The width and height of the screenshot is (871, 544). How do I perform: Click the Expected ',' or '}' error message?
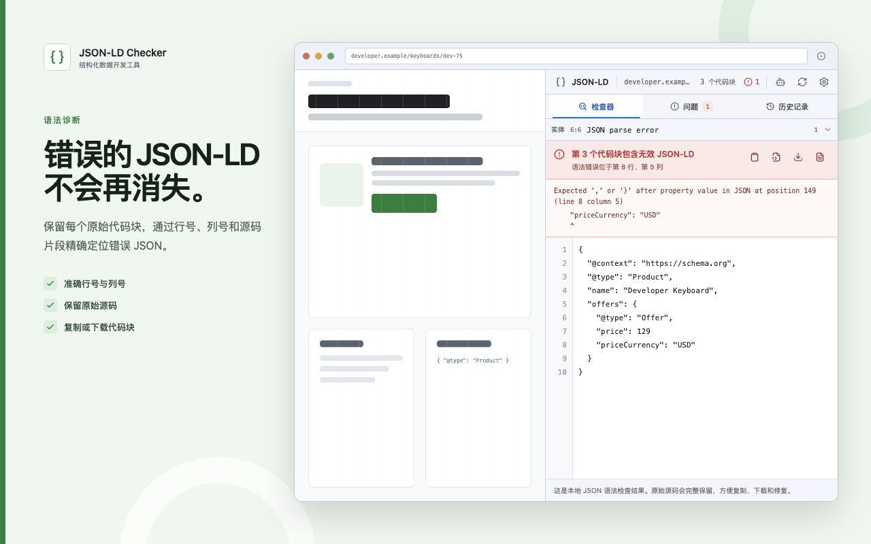tap(685, 196)
